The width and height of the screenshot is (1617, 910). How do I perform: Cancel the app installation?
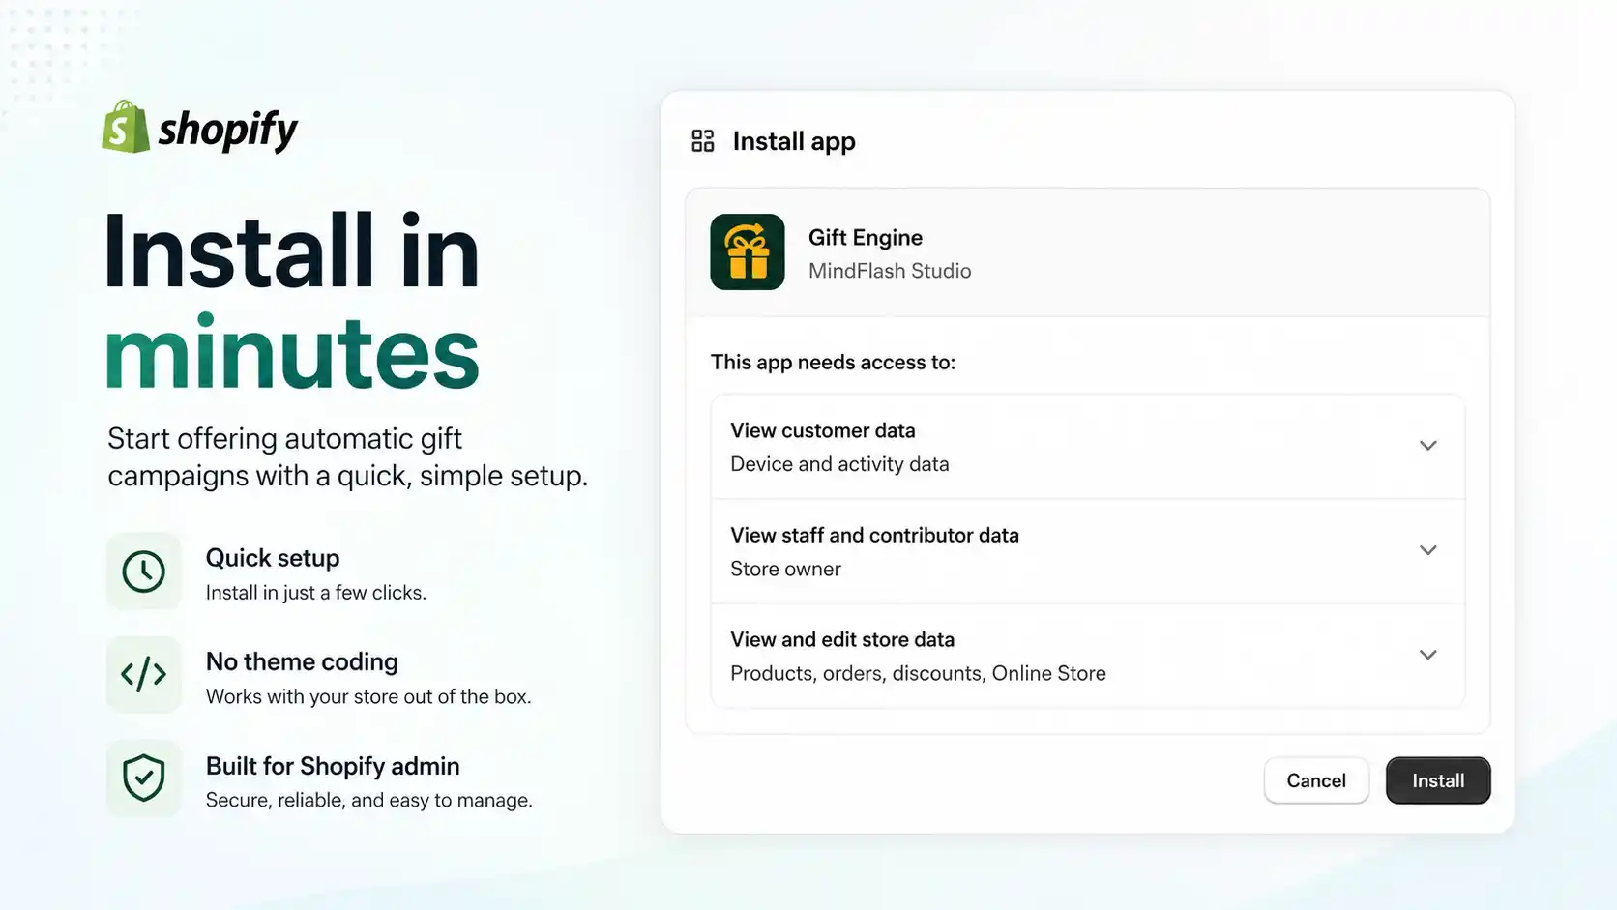pos(1316,780)
